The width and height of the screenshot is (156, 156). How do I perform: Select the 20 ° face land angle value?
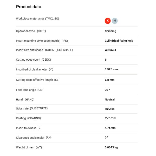107,90
